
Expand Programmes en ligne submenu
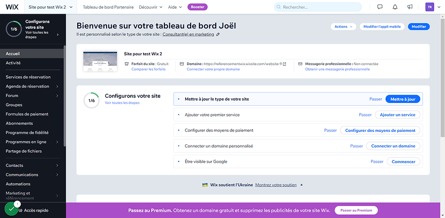click(x=57, y=142)
